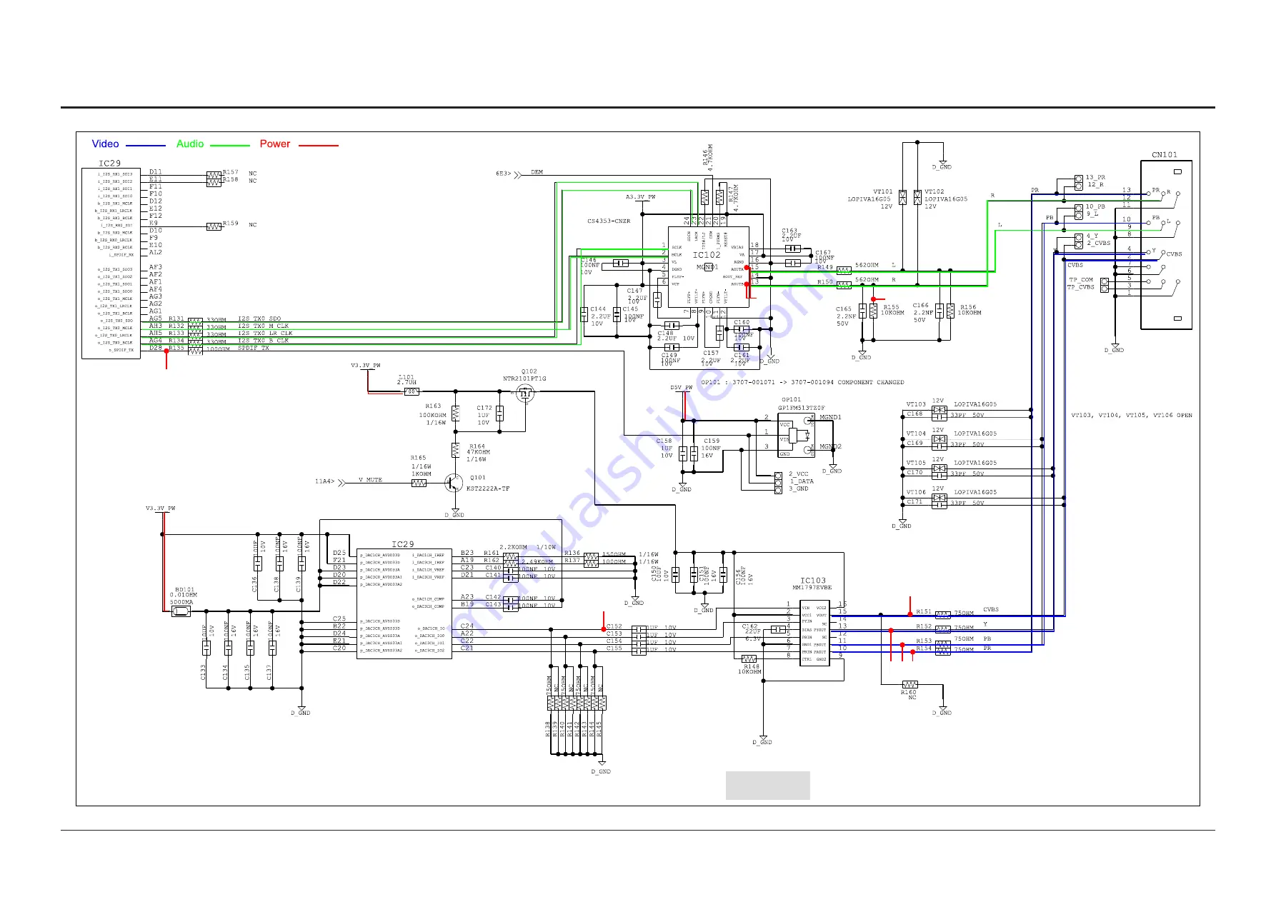The width and height of the screenshot is (1276, 902).
Task: Click the R150 resistor label
Action: pos(825,282)
